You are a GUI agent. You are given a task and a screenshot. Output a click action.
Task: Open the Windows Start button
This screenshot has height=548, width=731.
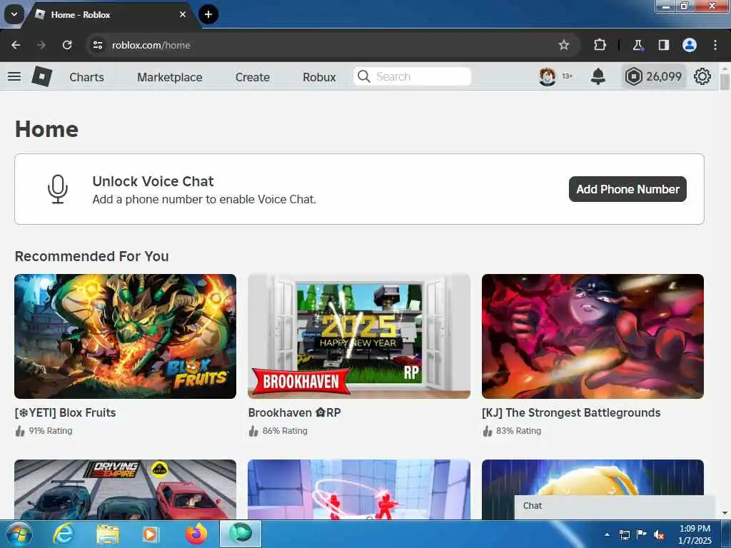click(19, 534)
